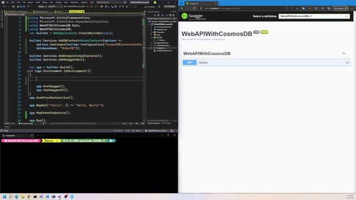Expand the Properties folder node
356x200 pixels.
point(151,32)
